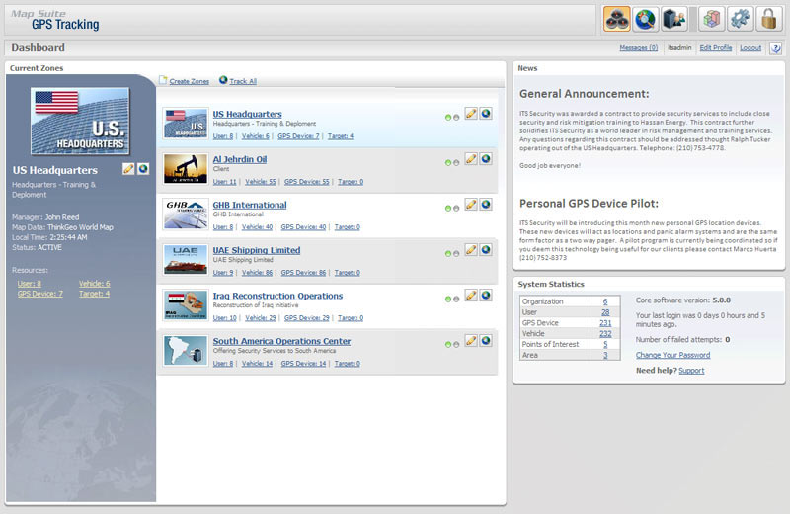Viewport: 790px width, 514px height.
Task: Edit Iraq Reconstruction Operations pencil icon
Action: pos(471,296)
